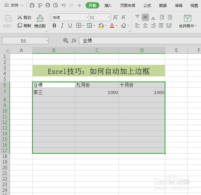Click the Save icon in quick toolbar
Image resolution: width=201 pixels, height=195 pixels.
(32, 5)
